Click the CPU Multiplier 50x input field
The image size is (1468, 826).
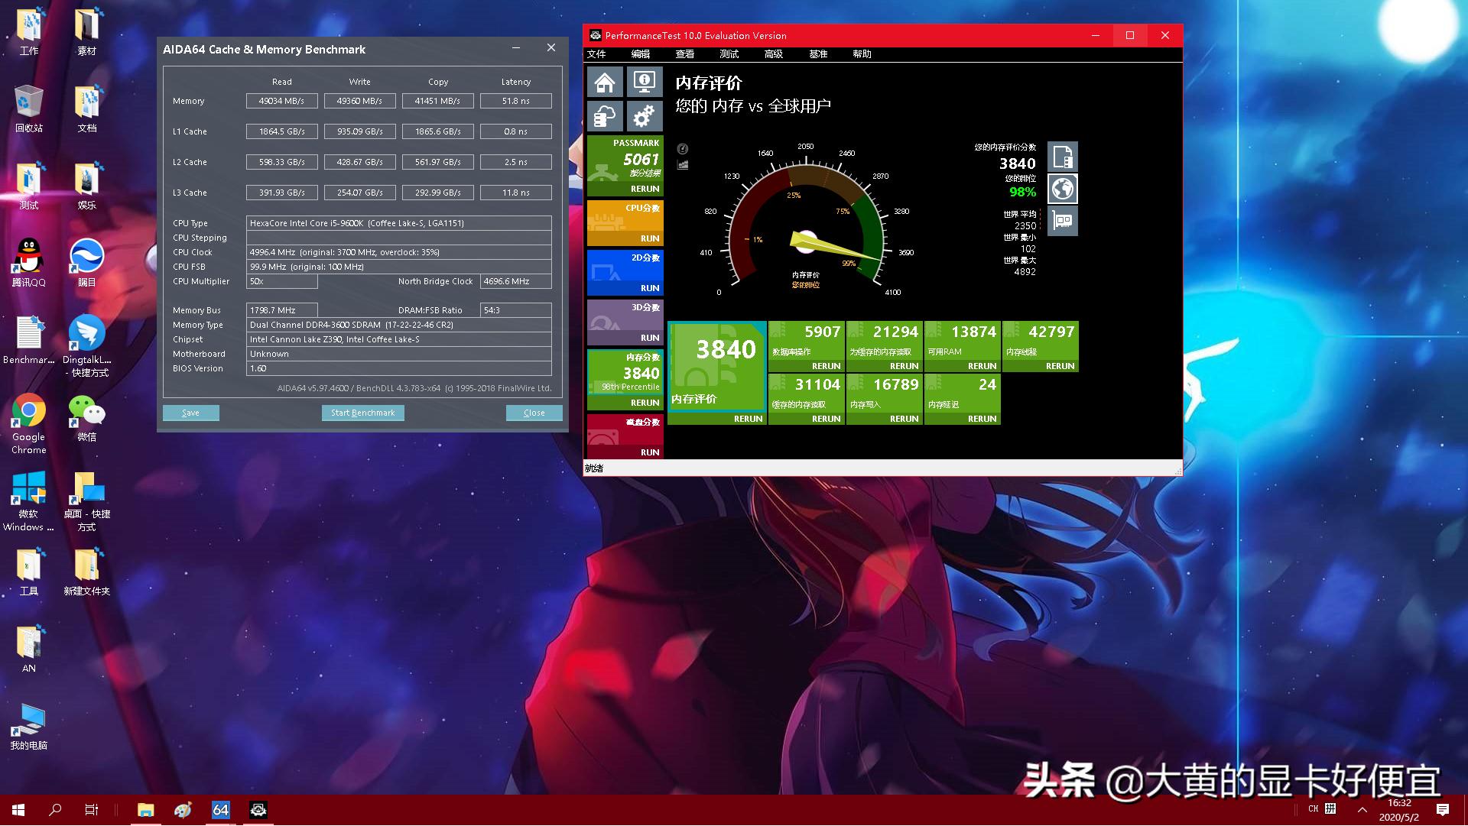pyautogui.click(x=281, y=281)
